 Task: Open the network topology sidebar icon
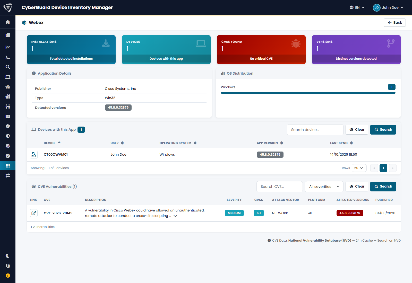pos(8,87)
